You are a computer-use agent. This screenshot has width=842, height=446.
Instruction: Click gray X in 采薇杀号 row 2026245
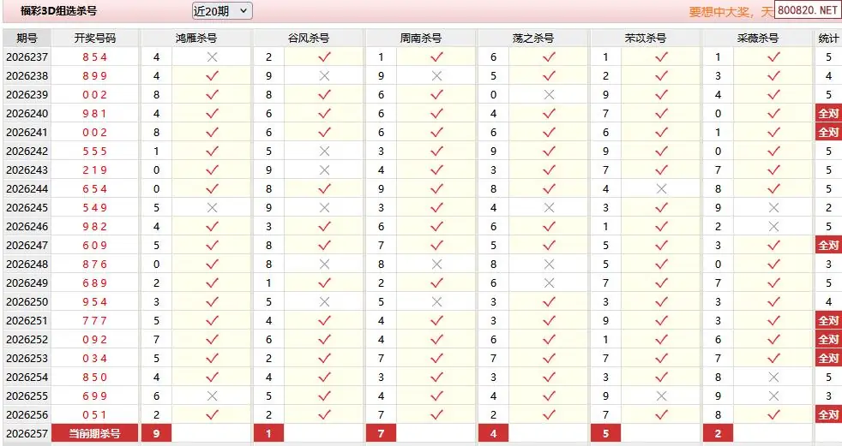(773, 207)
